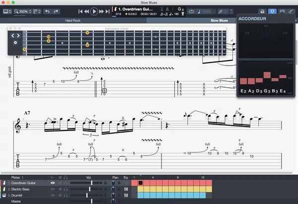Click Master volume slider handle

pyautogui.click(x=91, y=201)
